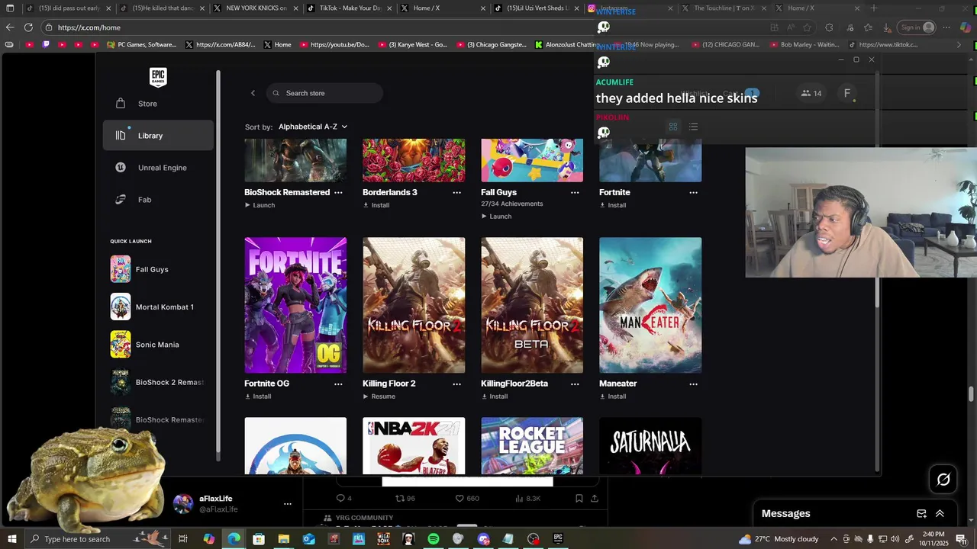The height and width of the screenshot is (549, 977).
Task: Go back with the launcher back arrow
Action: point(253,93)
